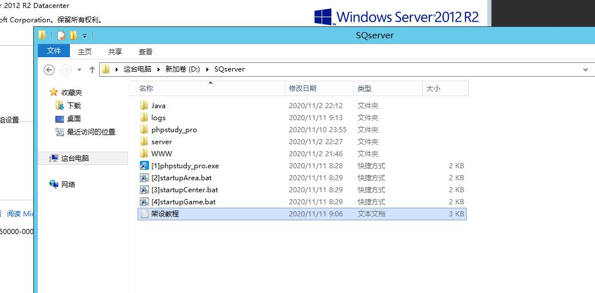
Task: Select the Java folder icon
Action: click(144, 106)
